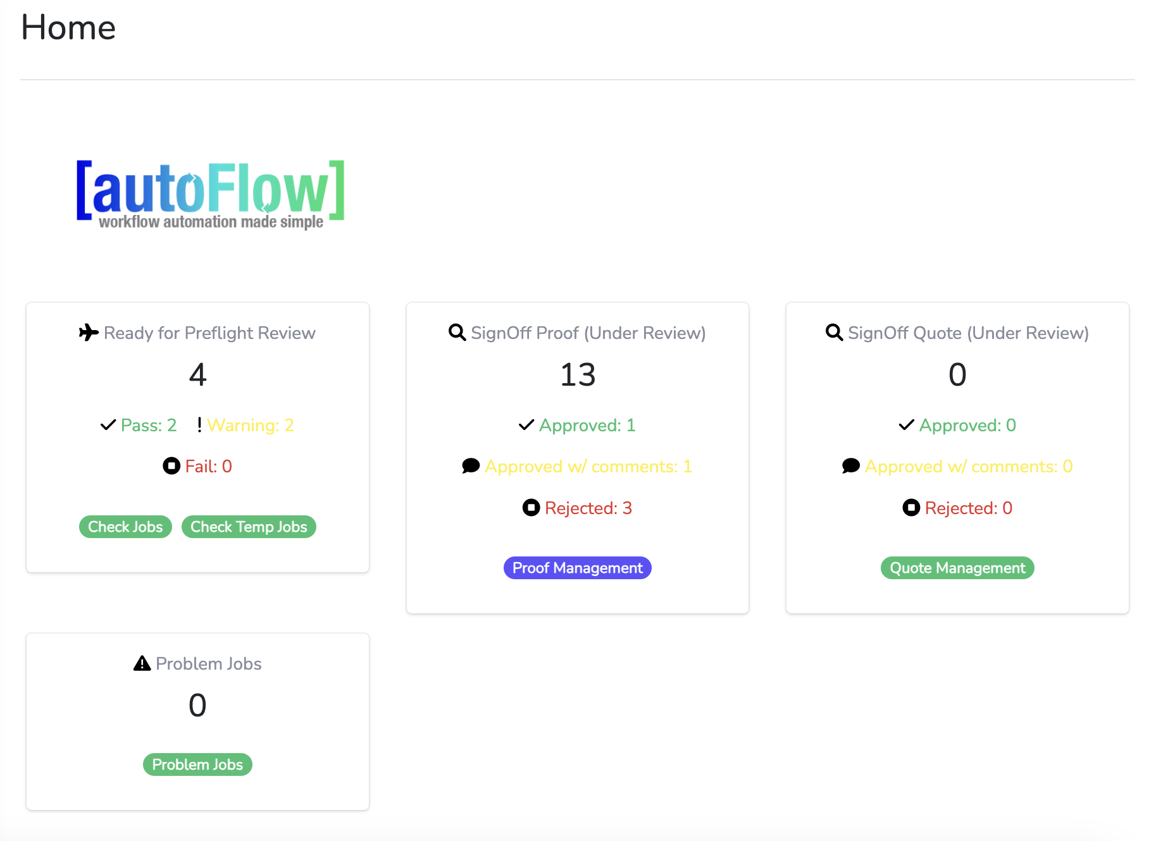Click the magnifier icon next to SignOff Quote
The height and width of the screenshot is (841, 1168).
834,332
